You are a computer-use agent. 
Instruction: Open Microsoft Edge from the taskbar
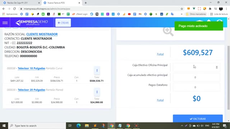pos(78,126)
